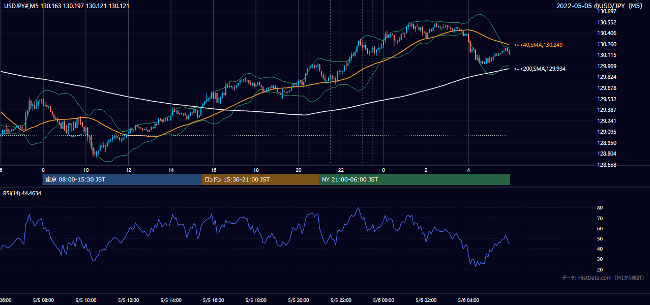Click the 128.658 price axis label
The height and width of the screenshot is (305, 650).
607,165
